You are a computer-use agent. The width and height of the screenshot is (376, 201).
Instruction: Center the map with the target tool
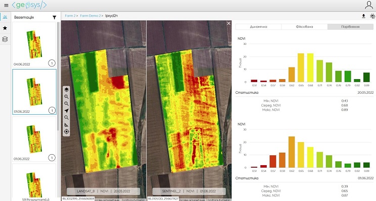click(66, 131)
